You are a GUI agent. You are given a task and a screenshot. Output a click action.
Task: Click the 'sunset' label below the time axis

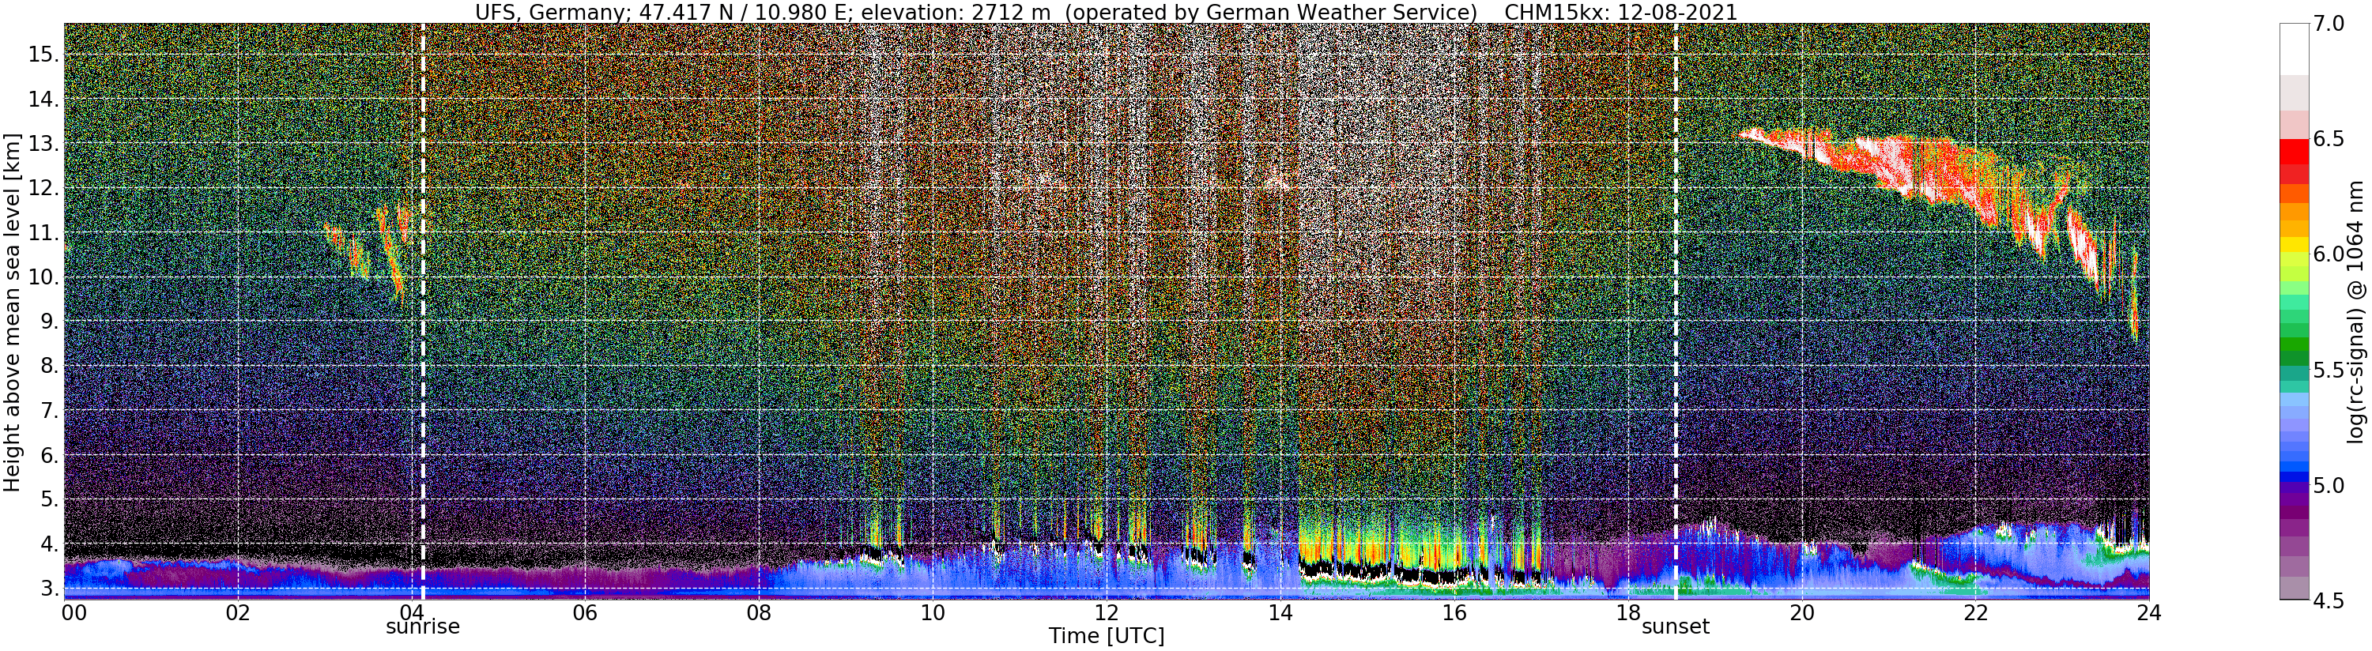coord(1676,627)
